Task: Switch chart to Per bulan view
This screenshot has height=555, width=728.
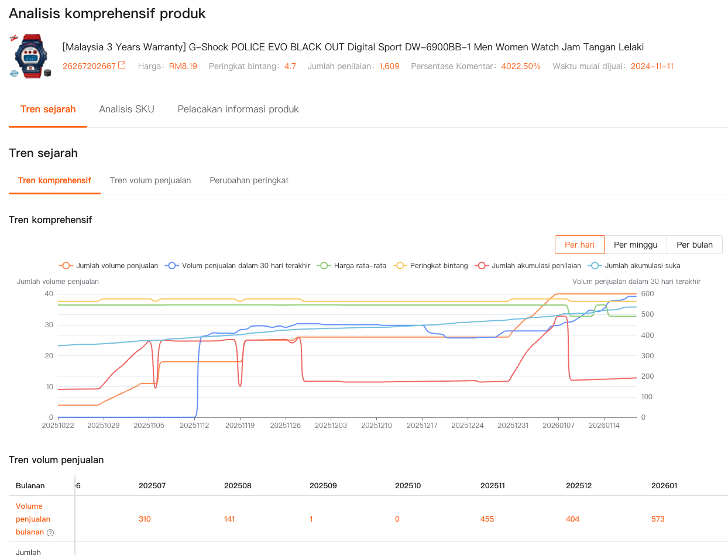Action: [x=694, y=245]
